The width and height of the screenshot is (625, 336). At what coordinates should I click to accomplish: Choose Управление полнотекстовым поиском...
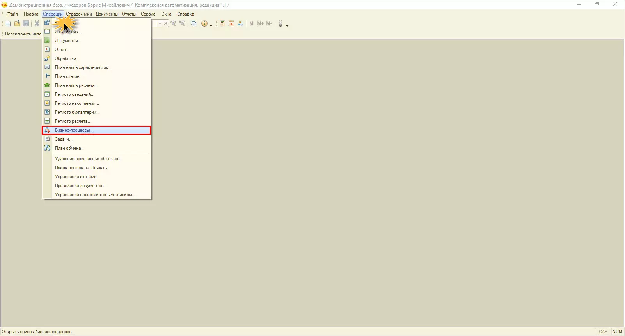click(x=96, y=195)
